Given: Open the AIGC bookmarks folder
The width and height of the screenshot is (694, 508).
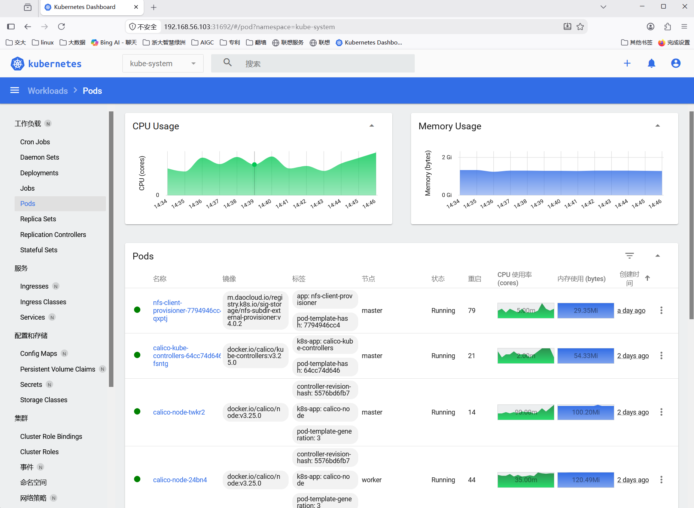Looking at the screenshot, I should tap(203, 43).
